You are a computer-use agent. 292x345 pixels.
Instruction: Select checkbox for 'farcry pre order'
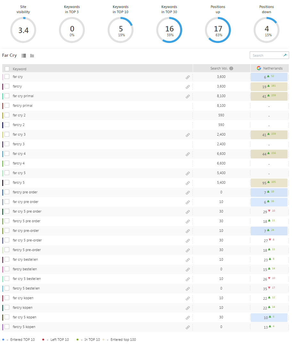7,192
